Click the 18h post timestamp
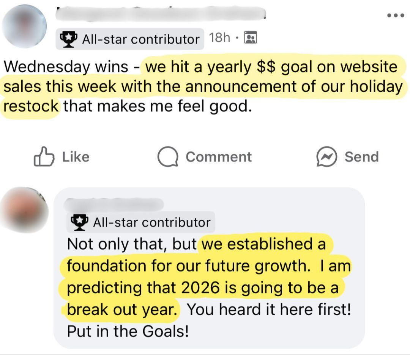Viewport: 410px width, 355px height. pos(219,38)
